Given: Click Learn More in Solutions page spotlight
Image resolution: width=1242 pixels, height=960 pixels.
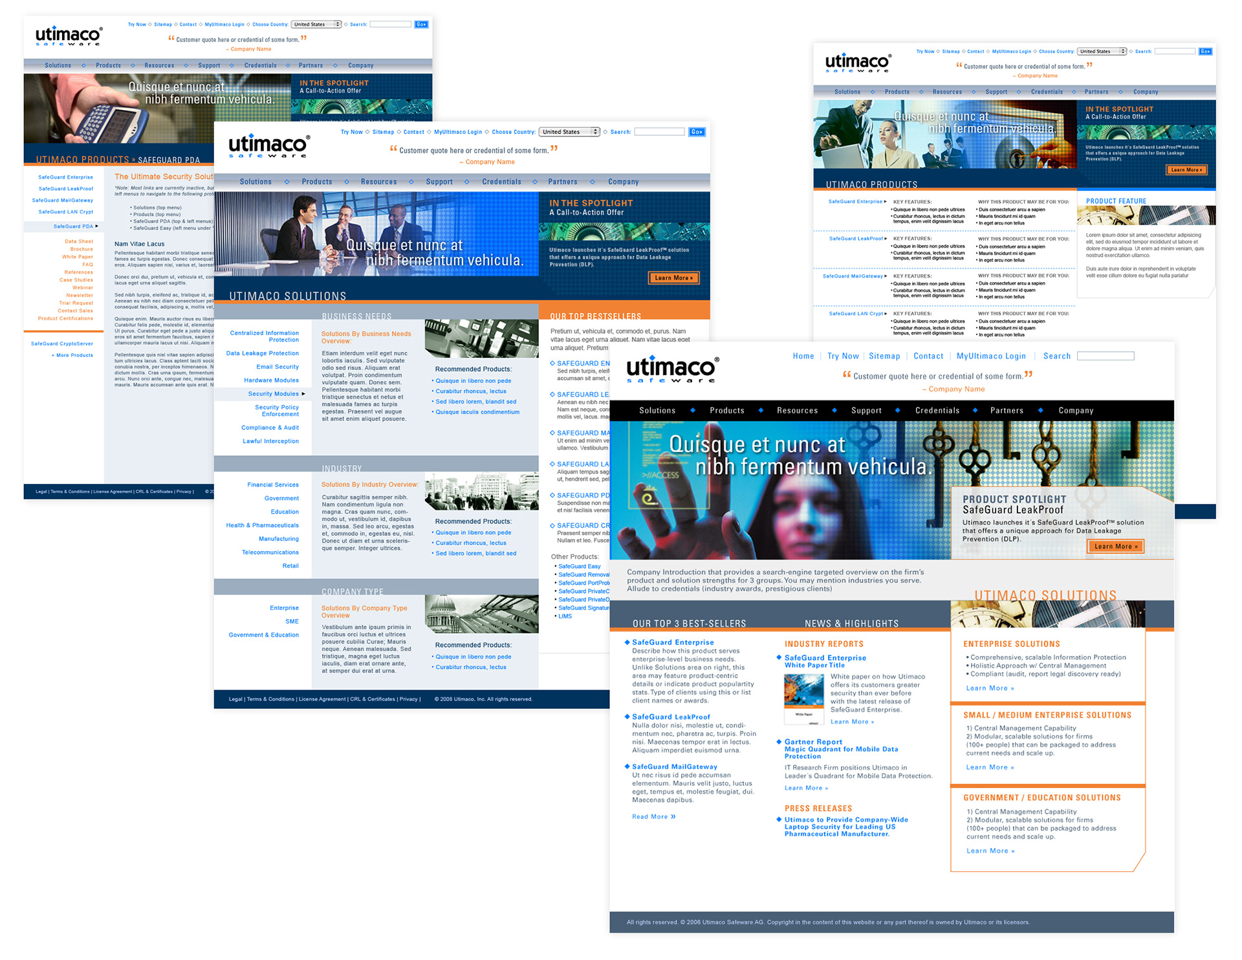Looking at the screenshot, I should pos(673,278).
